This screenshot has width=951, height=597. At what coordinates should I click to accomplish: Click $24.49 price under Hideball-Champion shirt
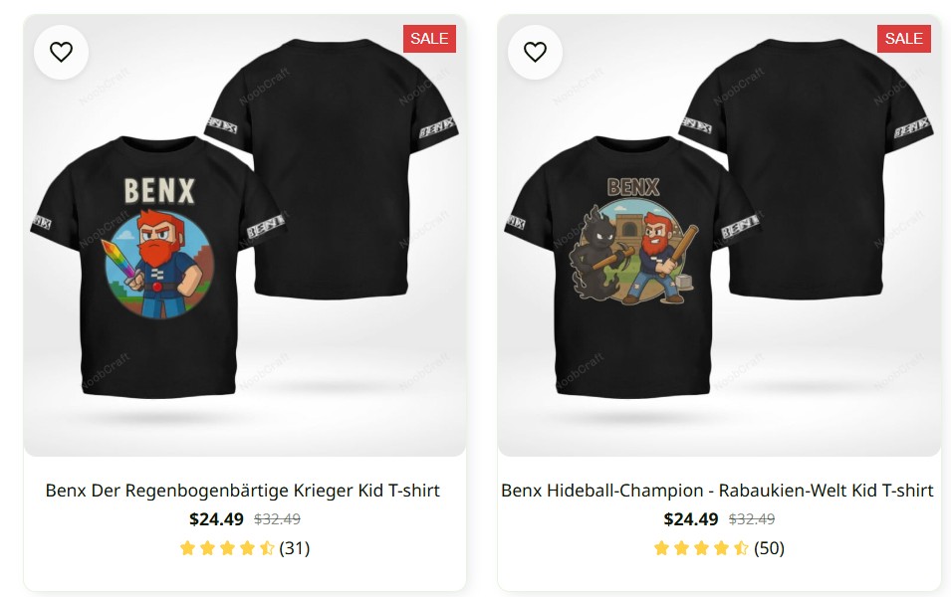point(690,519)
